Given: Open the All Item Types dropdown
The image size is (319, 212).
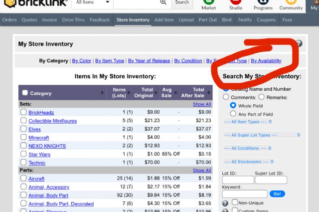Looking at the screenshot, I should point(248,121).
